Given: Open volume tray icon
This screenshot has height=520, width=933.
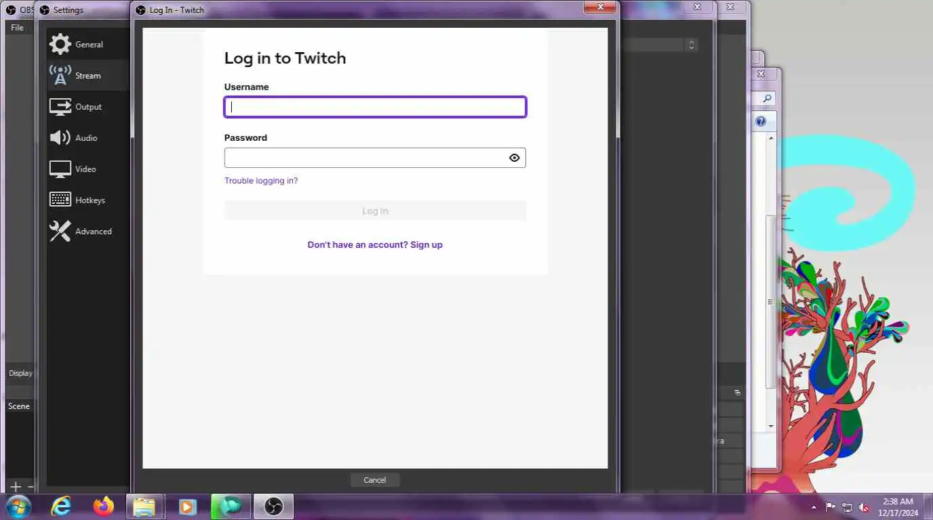Looking at the screenshot, I should 864,507.
